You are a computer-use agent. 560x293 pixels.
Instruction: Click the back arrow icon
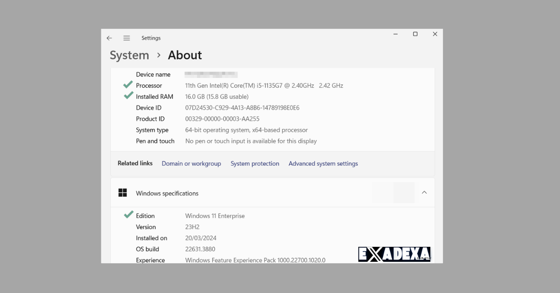(x=109, y=38)
